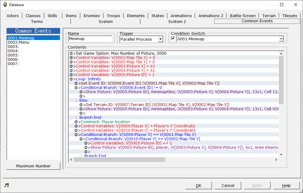Screen dimensions: 303x193
Task: Click the Name input field
Action: (x=90, y=39)
